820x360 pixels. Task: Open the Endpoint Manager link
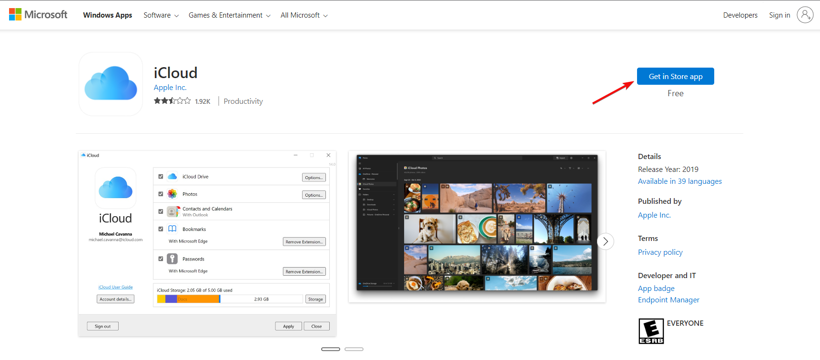click(x=668, y=300)
